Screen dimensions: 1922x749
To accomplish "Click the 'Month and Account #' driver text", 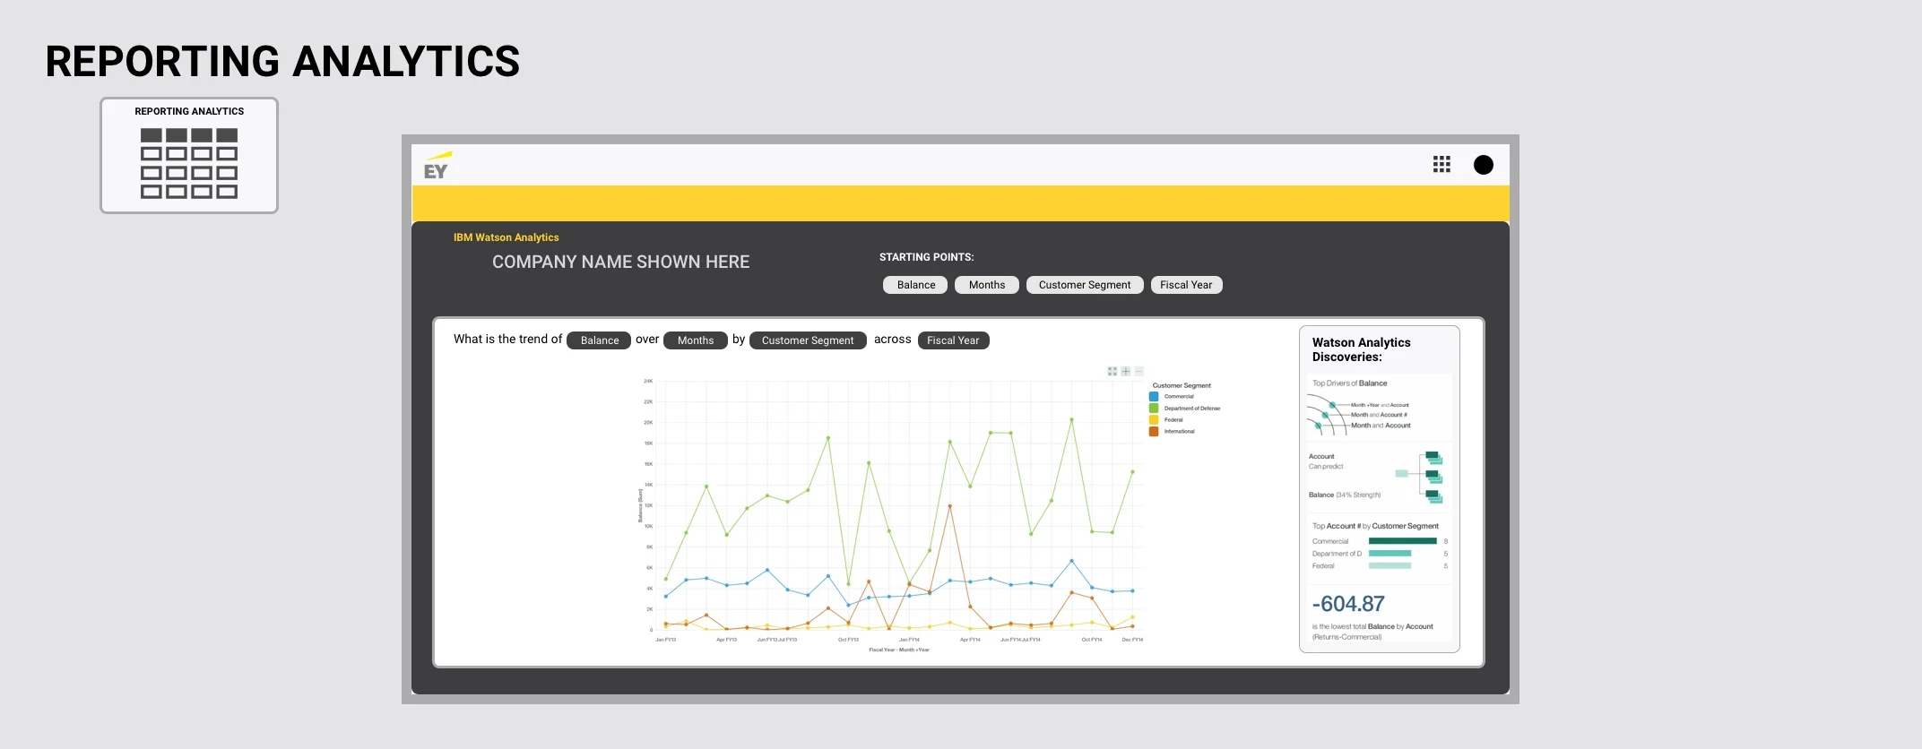I will click(x=1379, y=415).
